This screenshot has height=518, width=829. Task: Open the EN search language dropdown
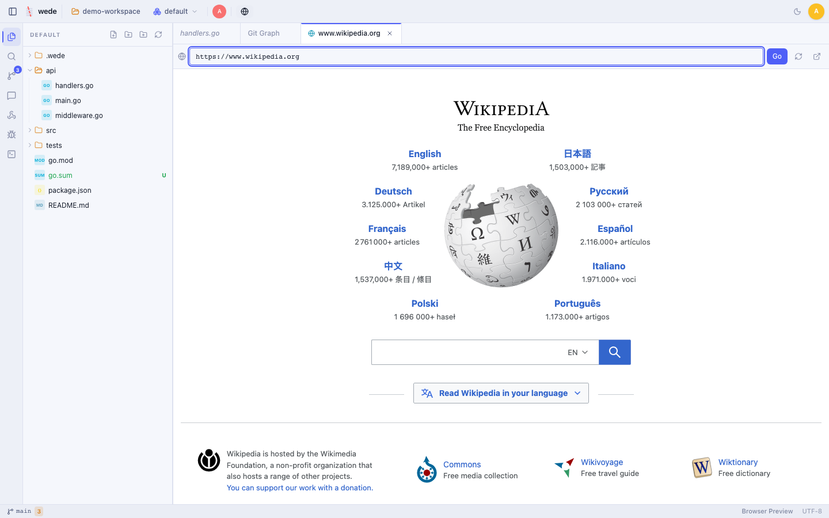tap(578, 352)
